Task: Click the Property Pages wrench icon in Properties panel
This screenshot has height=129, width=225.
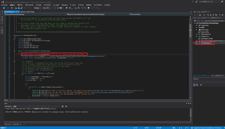Action: coord(201,85)
